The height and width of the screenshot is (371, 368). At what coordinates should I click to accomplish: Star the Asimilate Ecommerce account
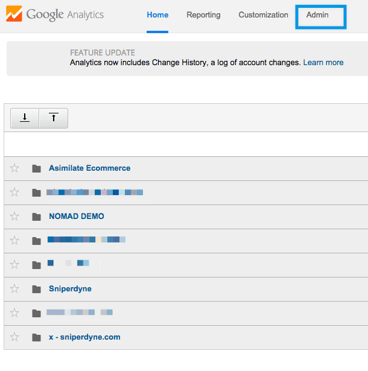coord(14,168)
